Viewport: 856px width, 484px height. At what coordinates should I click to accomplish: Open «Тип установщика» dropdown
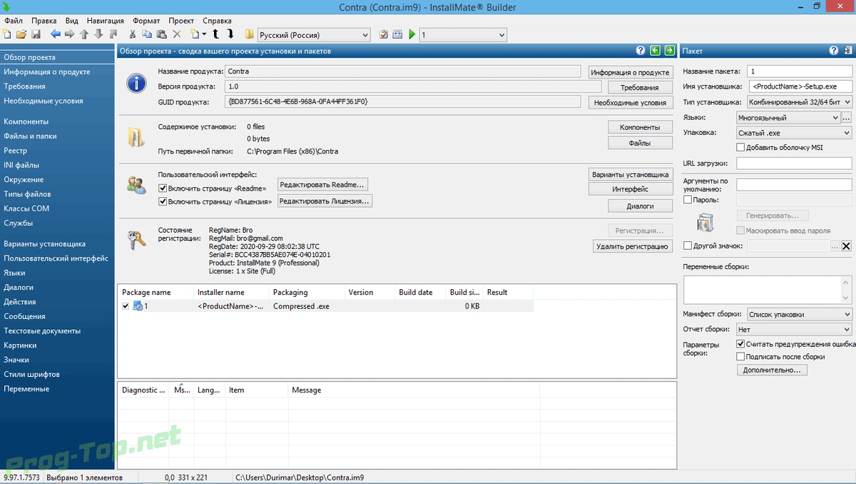click(x=800, y=102)
